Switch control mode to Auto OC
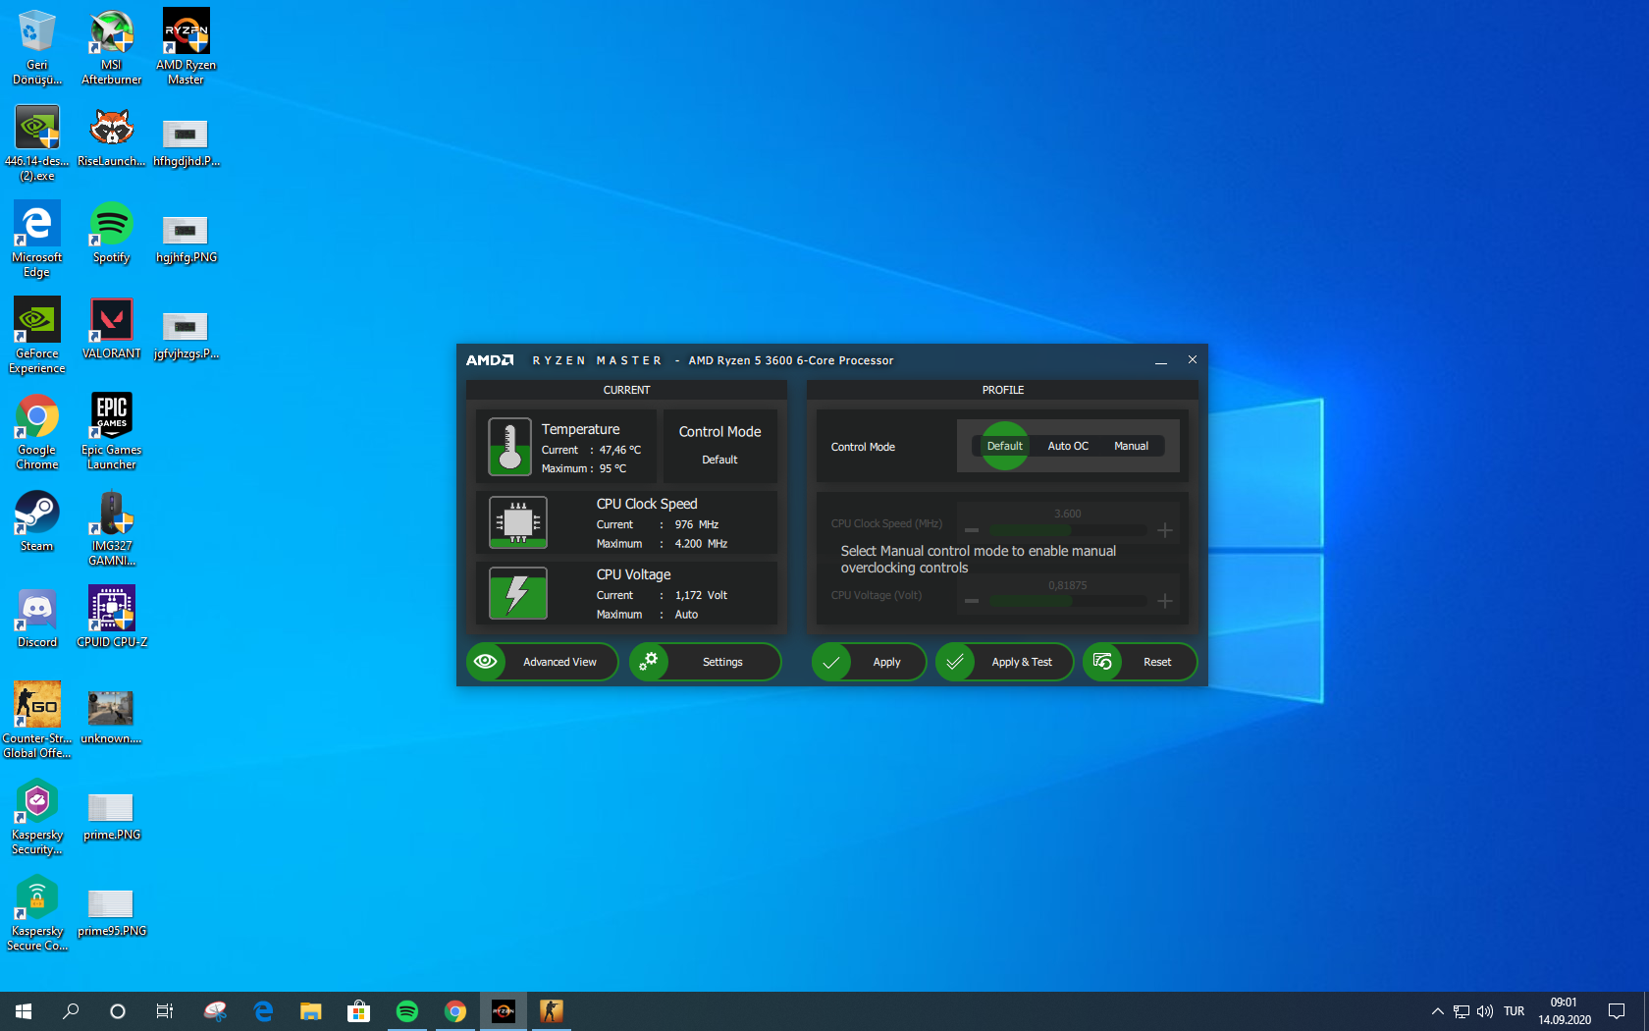Image resolution: width=1649 pixels, height=1031 pixels. [1068, 446]
